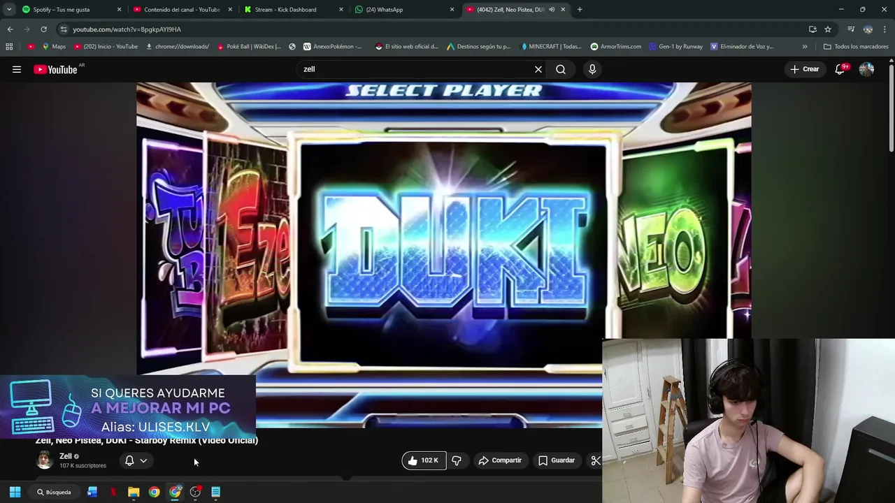
Task: Open Zell channel avatar
Action: point(44,460)
